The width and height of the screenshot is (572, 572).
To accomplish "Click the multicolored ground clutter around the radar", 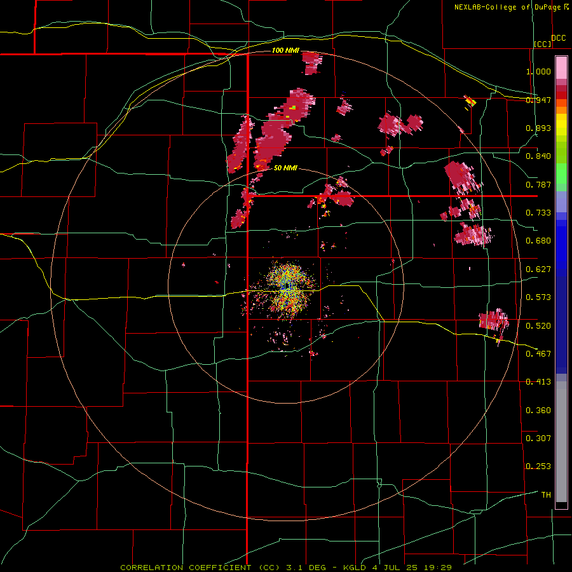I will pos(288,288).
